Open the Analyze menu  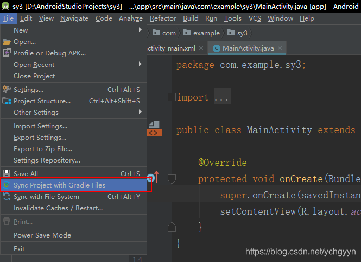[x=131, y=18]
